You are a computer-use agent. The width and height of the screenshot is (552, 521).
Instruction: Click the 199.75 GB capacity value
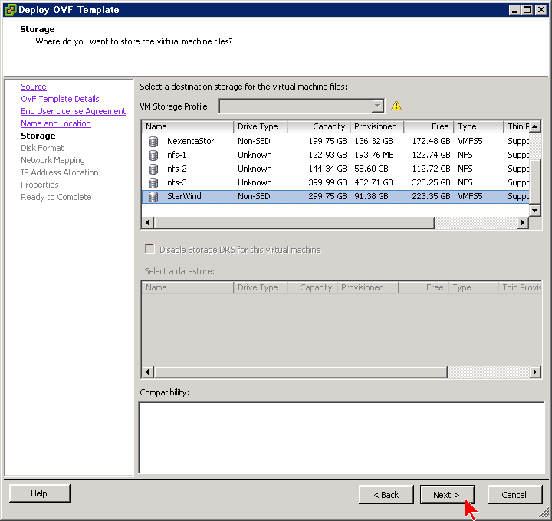click(327, 142)
